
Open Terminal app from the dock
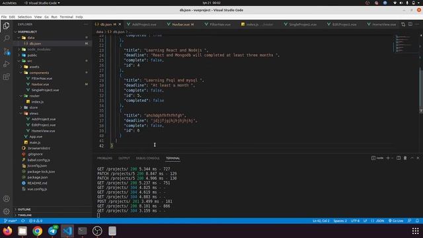82,231
